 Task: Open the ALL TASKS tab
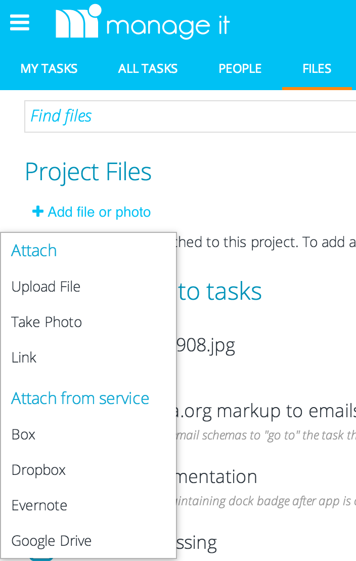point(148,68)
